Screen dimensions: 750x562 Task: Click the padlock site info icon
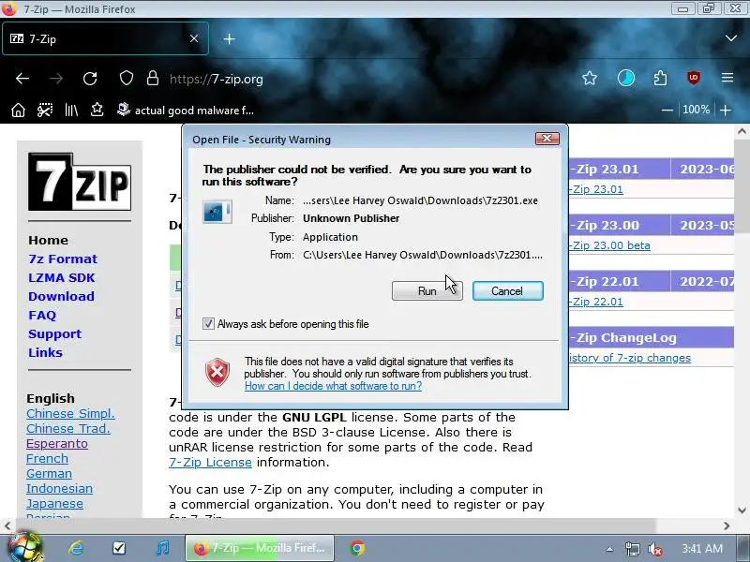(153, 78)
